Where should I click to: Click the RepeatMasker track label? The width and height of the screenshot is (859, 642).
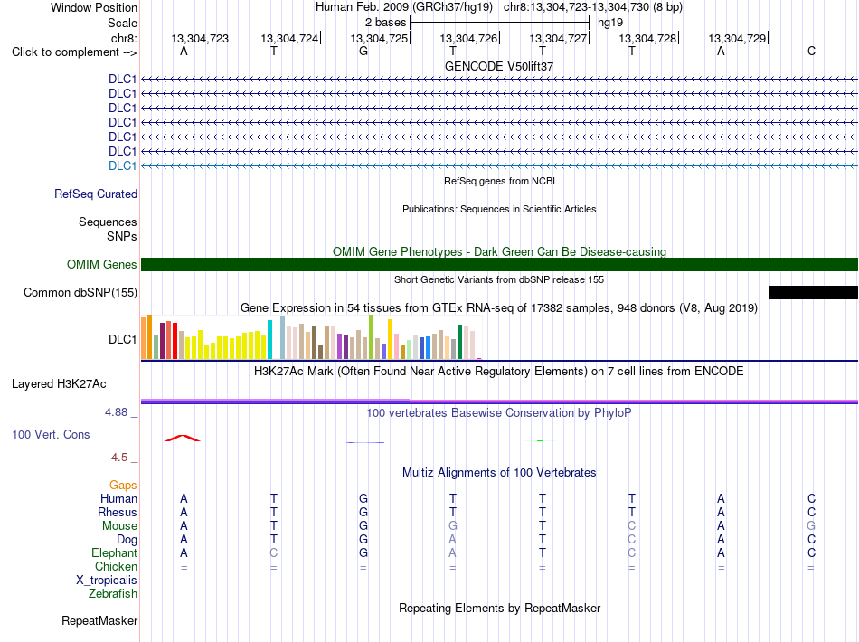pyautogui.click(x=99, y=620)
